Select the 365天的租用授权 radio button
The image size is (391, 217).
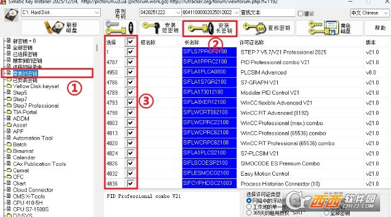pyautogui.click(x=249, y=213)
